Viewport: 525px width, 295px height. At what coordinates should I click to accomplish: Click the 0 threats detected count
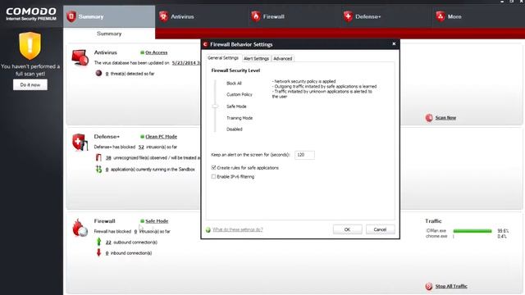click(107, 74)
